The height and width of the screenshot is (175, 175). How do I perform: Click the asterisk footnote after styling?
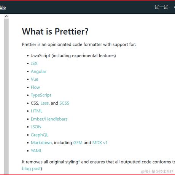pyautogui.click(x=79, y=161)
